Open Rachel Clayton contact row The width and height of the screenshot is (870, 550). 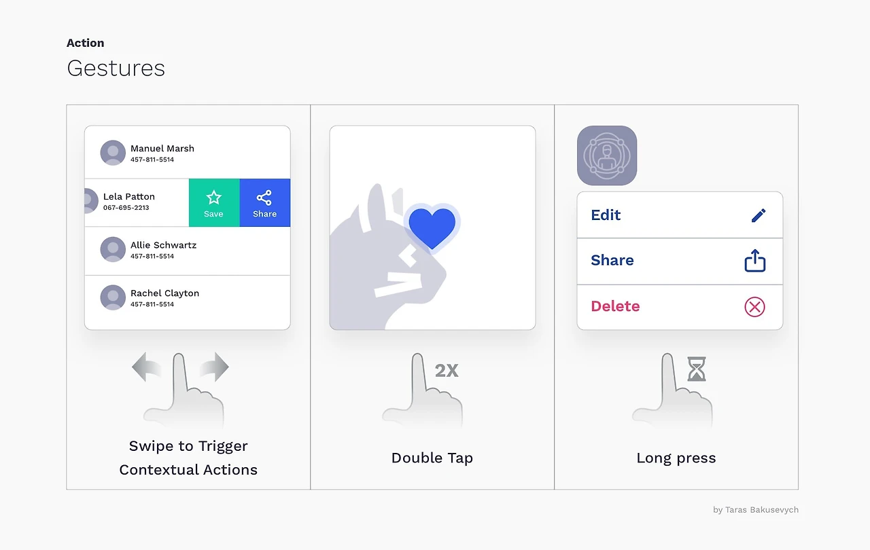click(188, 298)
